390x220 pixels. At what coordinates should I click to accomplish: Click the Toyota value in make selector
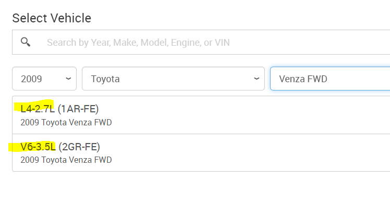coord(105,79)
